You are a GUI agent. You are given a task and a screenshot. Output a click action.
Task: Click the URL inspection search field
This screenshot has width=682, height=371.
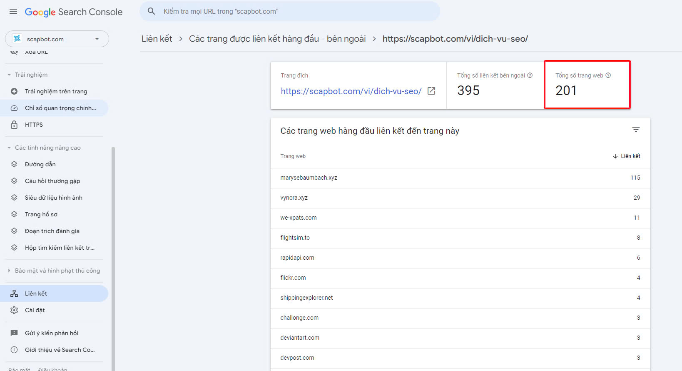click(x=289, y=11)
